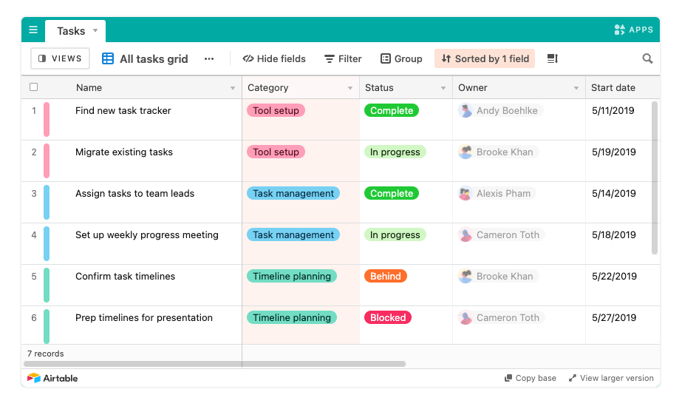The height and width of the screenshot is (409, 682).
Task: Click Hide fields button
Action: click(x=274, y=59)
